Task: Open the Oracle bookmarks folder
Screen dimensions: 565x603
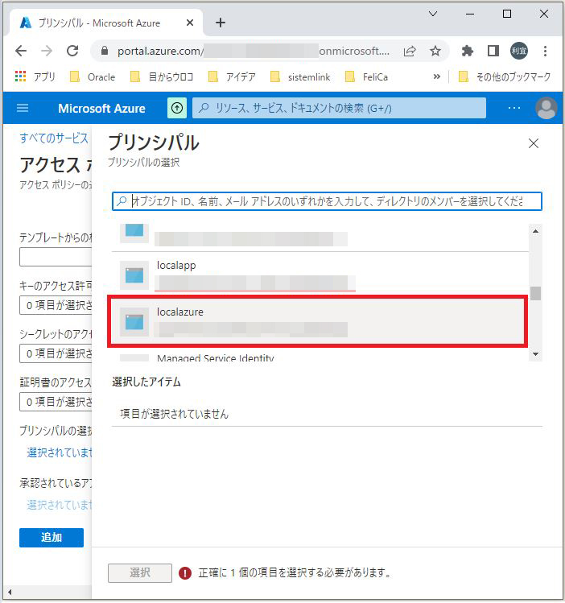Action: (93, 77)
